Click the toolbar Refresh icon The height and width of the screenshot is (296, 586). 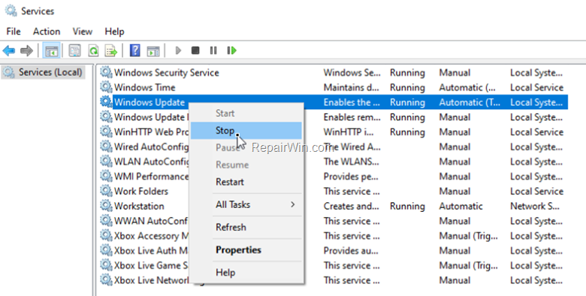[x=93, y=50]
